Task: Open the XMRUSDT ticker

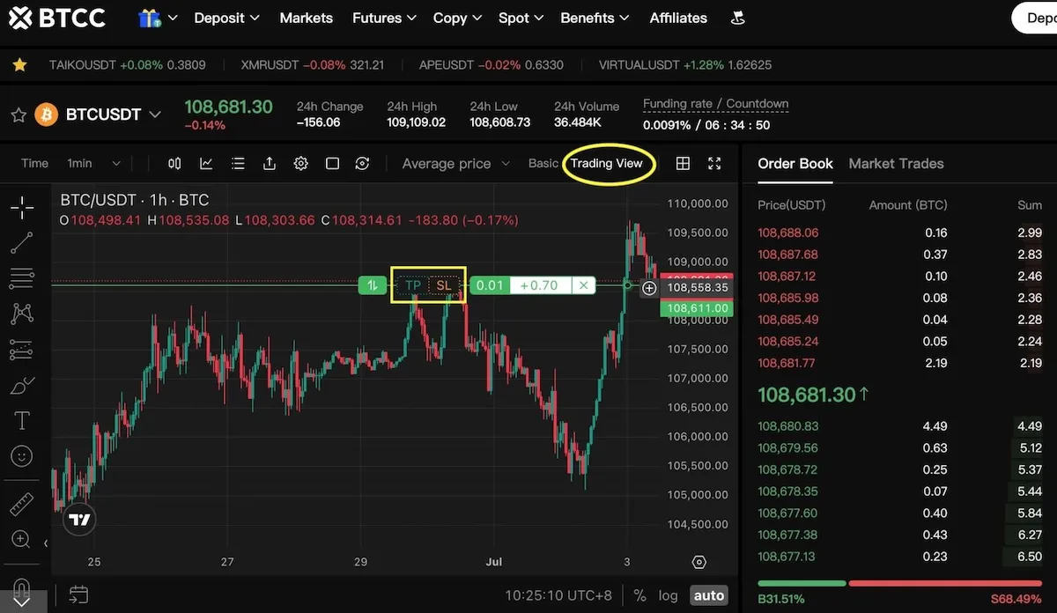Action: pos(313,64)
